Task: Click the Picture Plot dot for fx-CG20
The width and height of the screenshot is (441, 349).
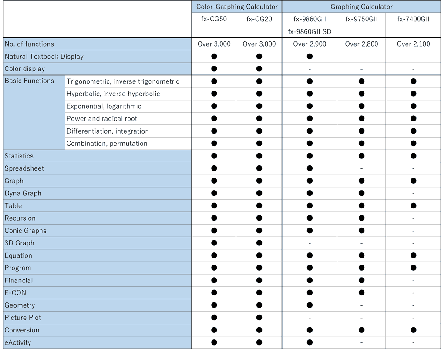Action: tap(259, 318)
